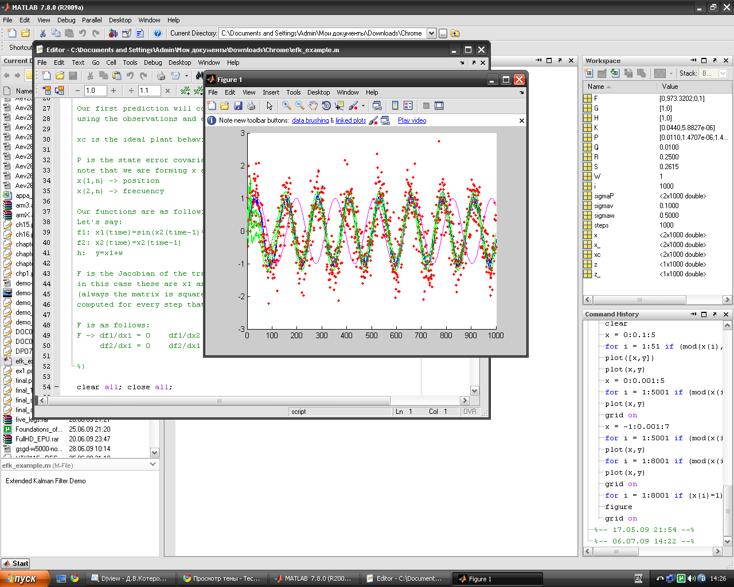Open MATLAB Help question mark icon
This screenshot has width=734, height=587.
point(158,34)
